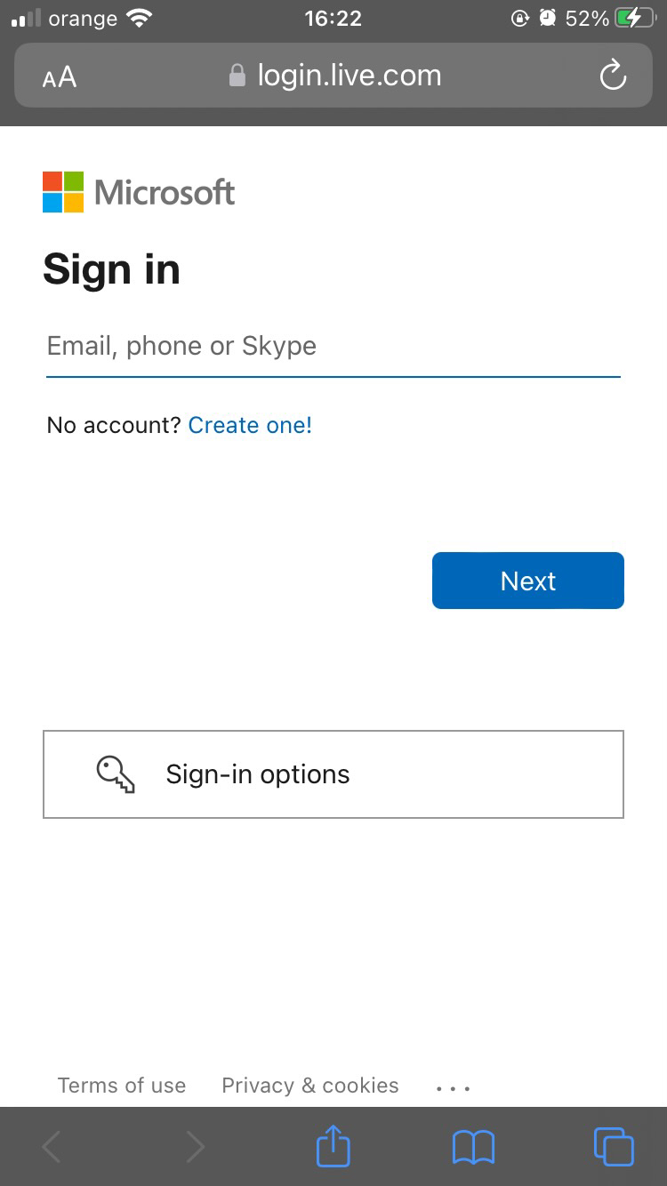The image size is (667, 1186).
Task: Tap the battery indicator
Action: pos(633,16)
